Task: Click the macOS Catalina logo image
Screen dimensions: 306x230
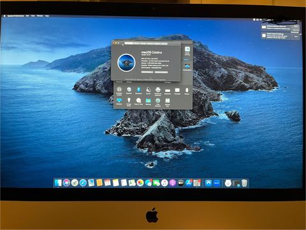Action: [x=126, y=63]
